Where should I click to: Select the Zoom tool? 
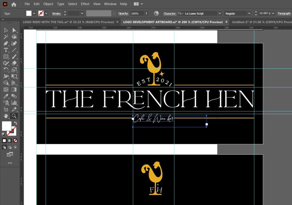coord(14,116)
